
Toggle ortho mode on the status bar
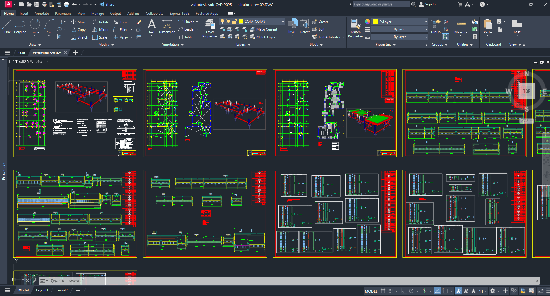tap(404, 291)
